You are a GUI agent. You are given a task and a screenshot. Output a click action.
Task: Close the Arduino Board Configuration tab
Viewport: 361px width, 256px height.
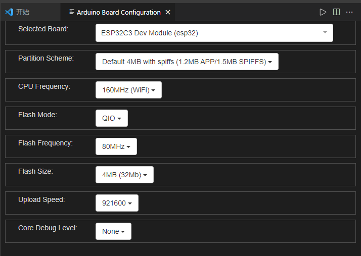click(x=168, y=12)
